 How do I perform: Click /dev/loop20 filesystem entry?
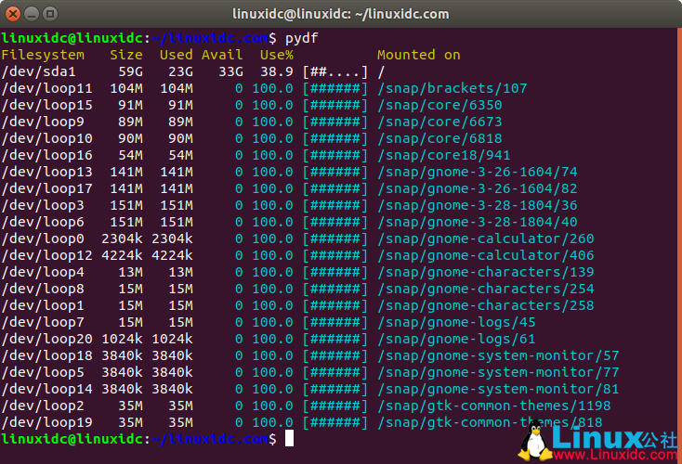pyautogui.click(x=47, y=340)
